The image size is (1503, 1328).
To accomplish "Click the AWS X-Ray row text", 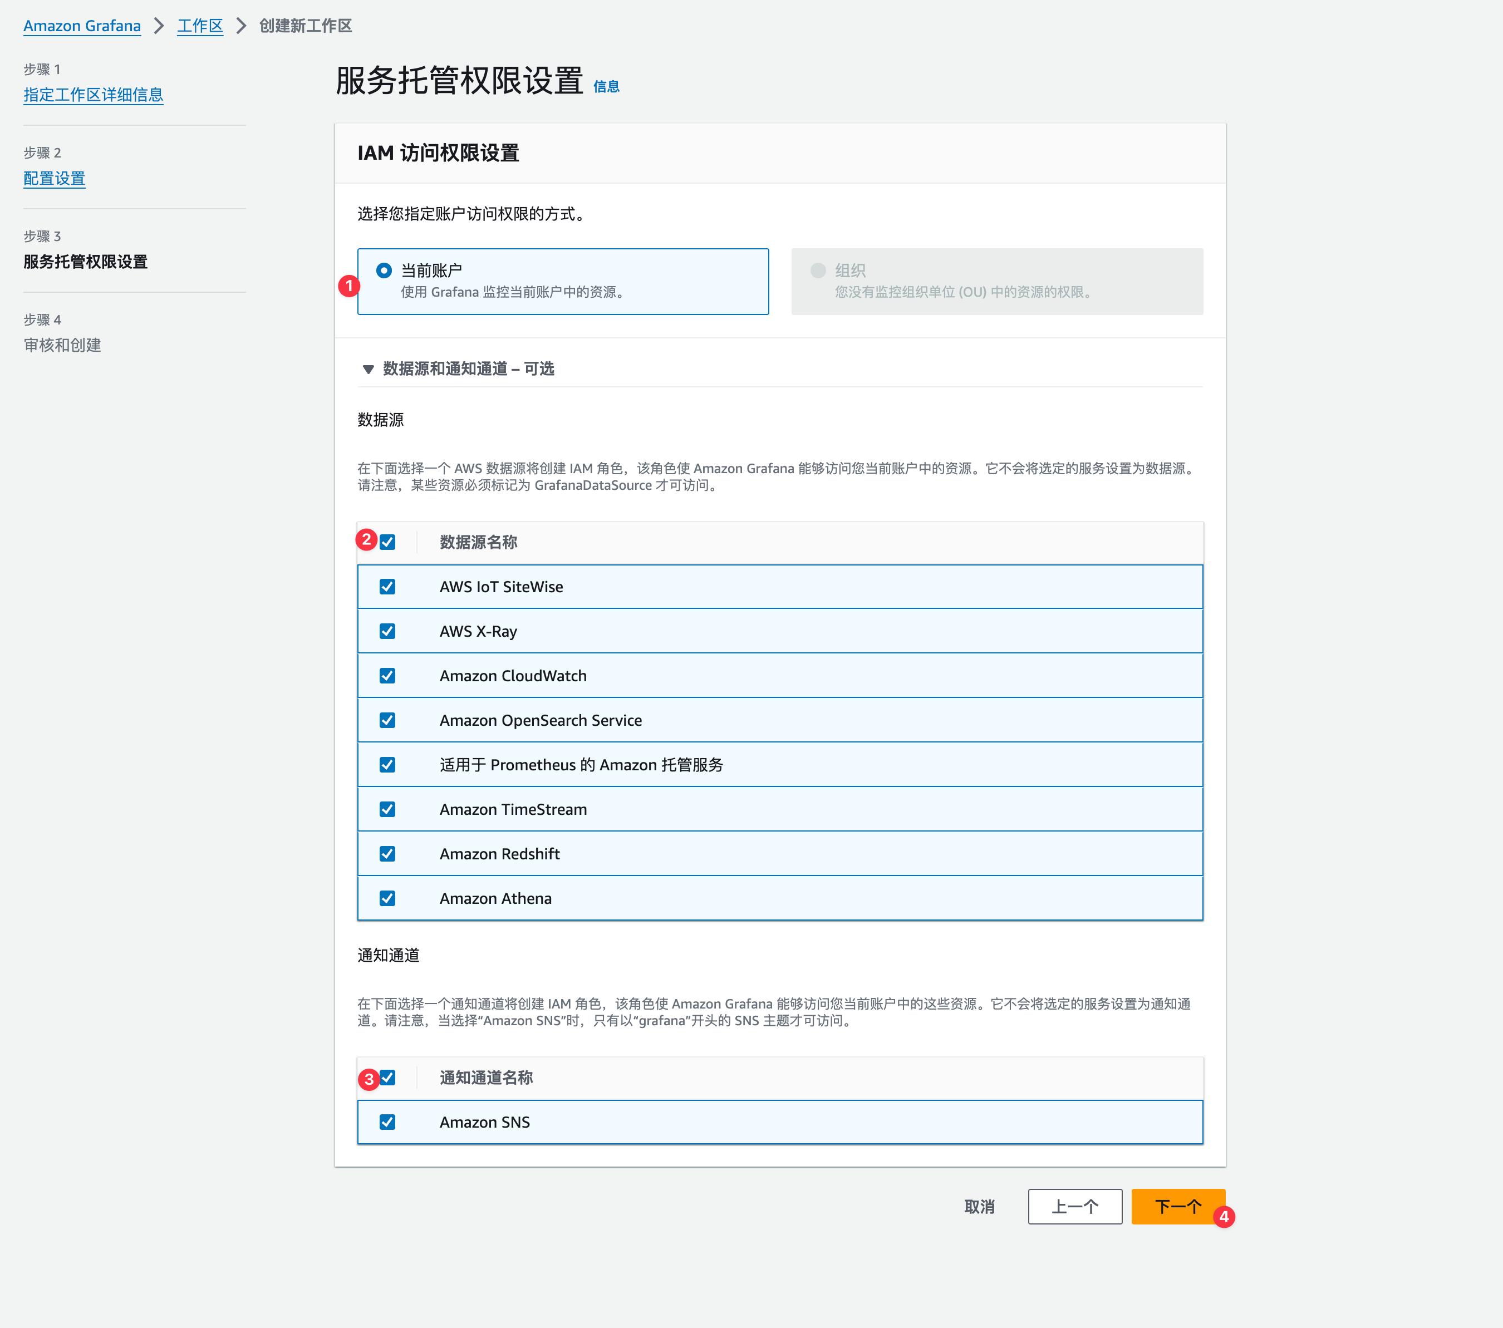I will point(479,632).
